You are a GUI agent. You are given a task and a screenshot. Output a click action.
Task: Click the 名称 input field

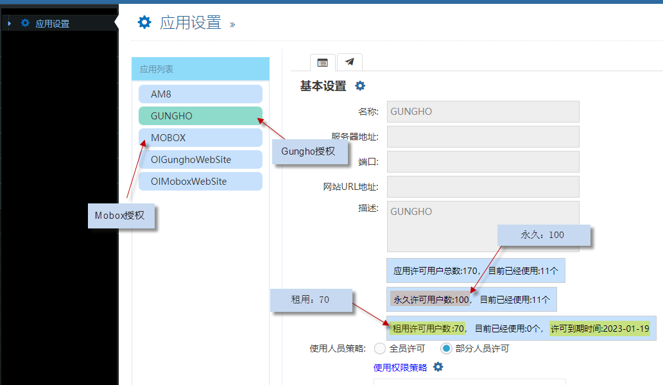(x=483, y=112)
